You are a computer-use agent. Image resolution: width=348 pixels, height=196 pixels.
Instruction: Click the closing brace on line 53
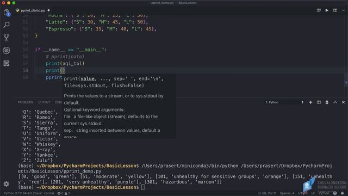click(36, 36)
